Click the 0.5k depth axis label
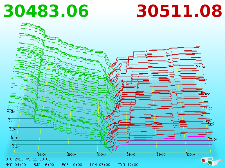The height and width of the screenshot is (168, 225). point(10,111)
